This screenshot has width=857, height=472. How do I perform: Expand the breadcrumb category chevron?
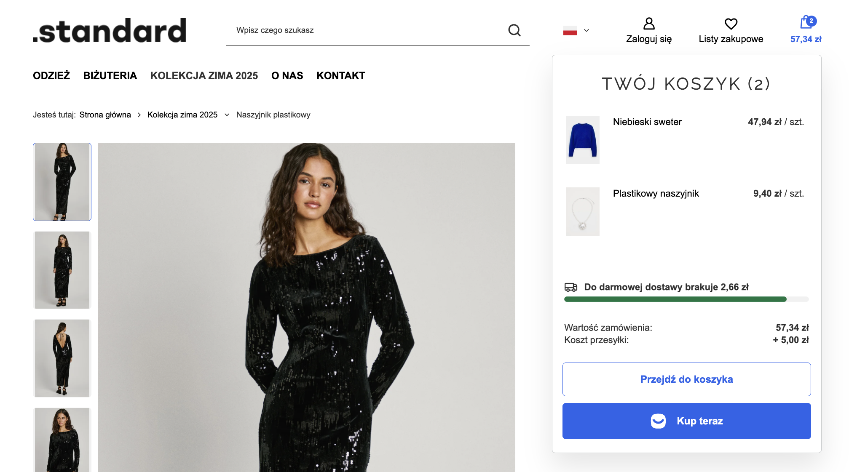click(227, 115)
